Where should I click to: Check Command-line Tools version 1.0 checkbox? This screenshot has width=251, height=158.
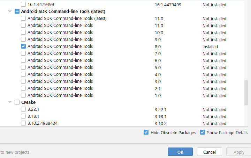23,95
